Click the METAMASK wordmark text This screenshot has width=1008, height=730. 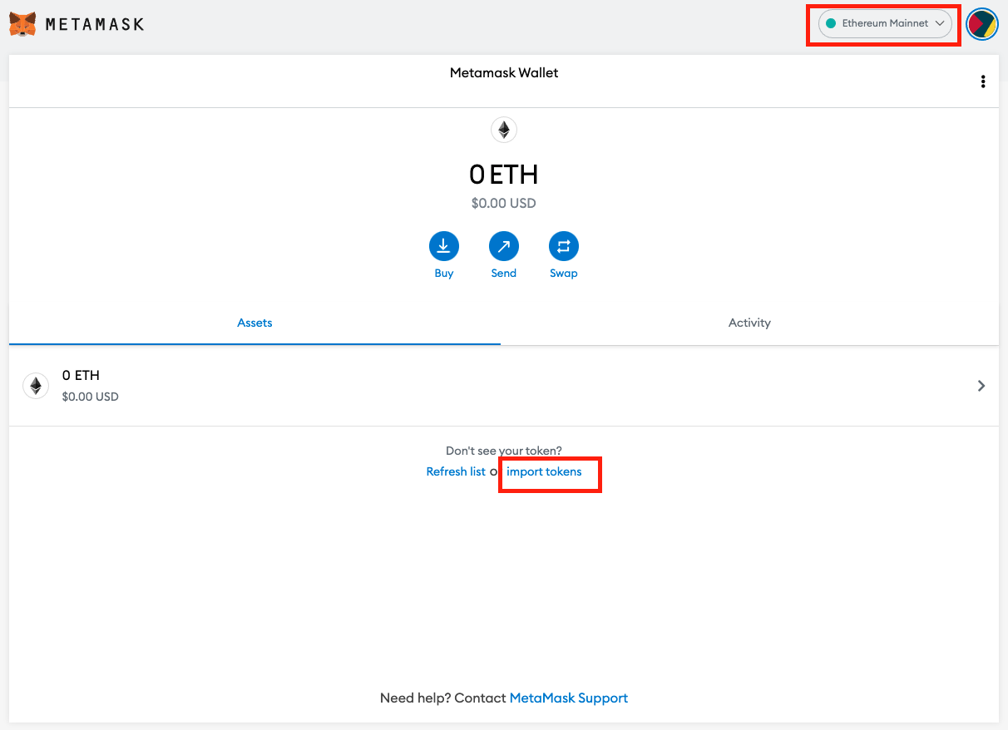[x=95, y=24]
